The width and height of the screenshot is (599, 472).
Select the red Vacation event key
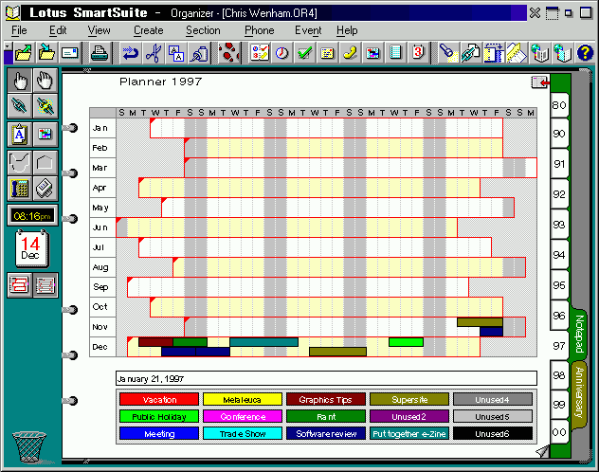[159, 399]
